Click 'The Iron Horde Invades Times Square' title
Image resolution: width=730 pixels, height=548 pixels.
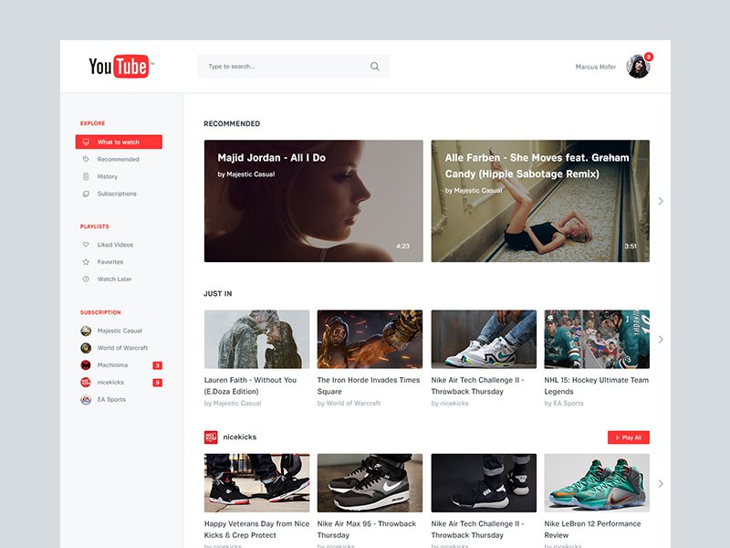click(x=369, y=385)
